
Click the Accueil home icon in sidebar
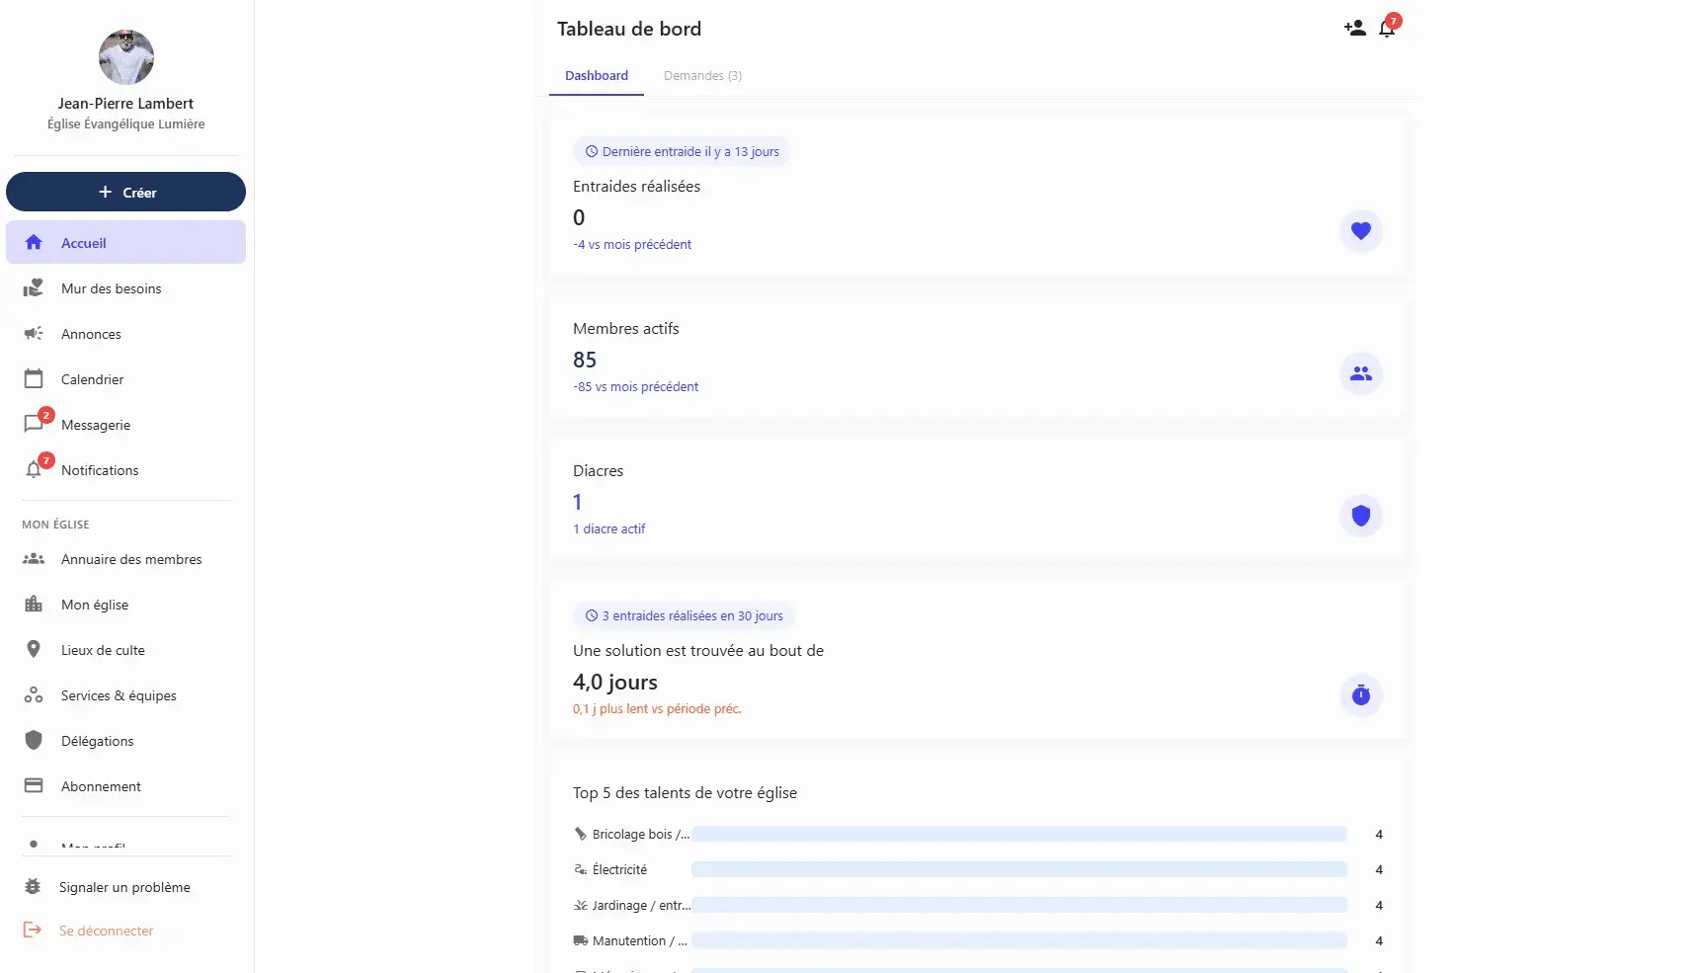click(x=34, y=243)
